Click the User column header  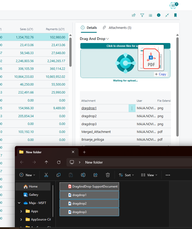(139, 101)
